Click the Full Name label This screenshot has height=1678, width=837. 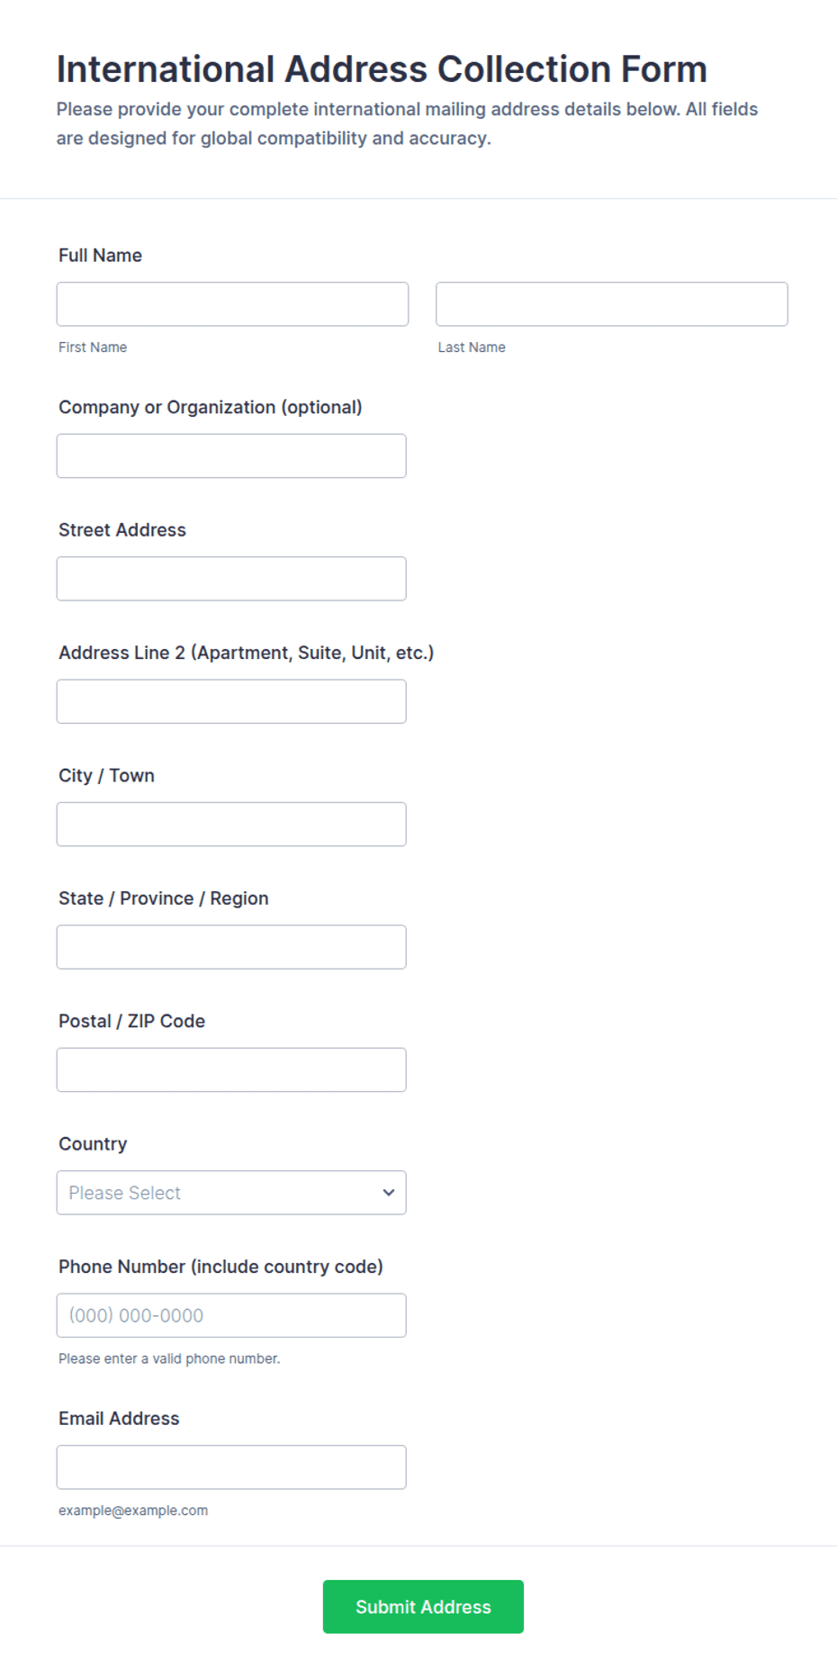[100, 256]
